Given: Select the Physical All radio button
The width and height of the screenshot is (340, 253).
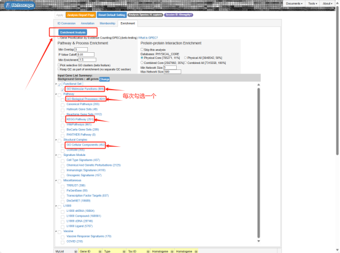Looking at the screenshot, I should 185,58.
